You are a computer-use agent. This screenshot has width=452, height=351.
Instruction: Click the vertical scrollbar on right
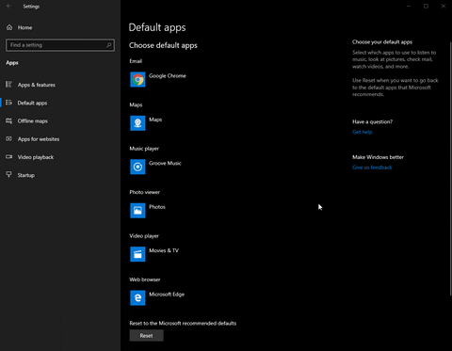click(450, 169)
